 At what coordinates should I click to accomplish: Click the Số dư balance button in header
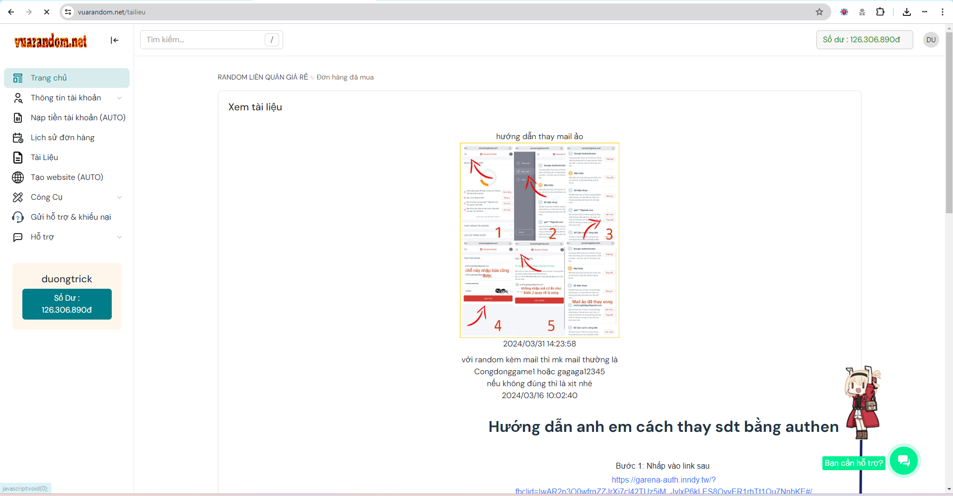click(864, 40)
